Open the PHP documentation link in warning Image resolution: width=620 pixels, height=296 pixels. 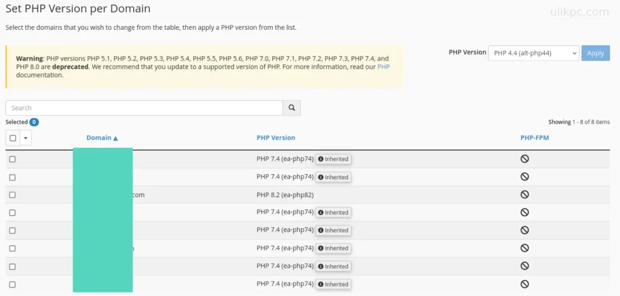point(383,67)
